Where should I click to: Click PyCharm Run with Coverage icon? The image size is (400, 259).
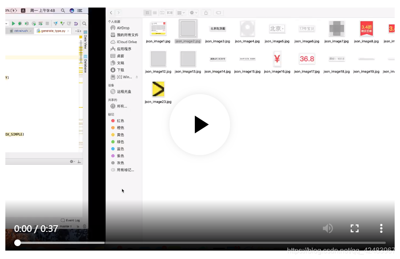tap(27, 24)
